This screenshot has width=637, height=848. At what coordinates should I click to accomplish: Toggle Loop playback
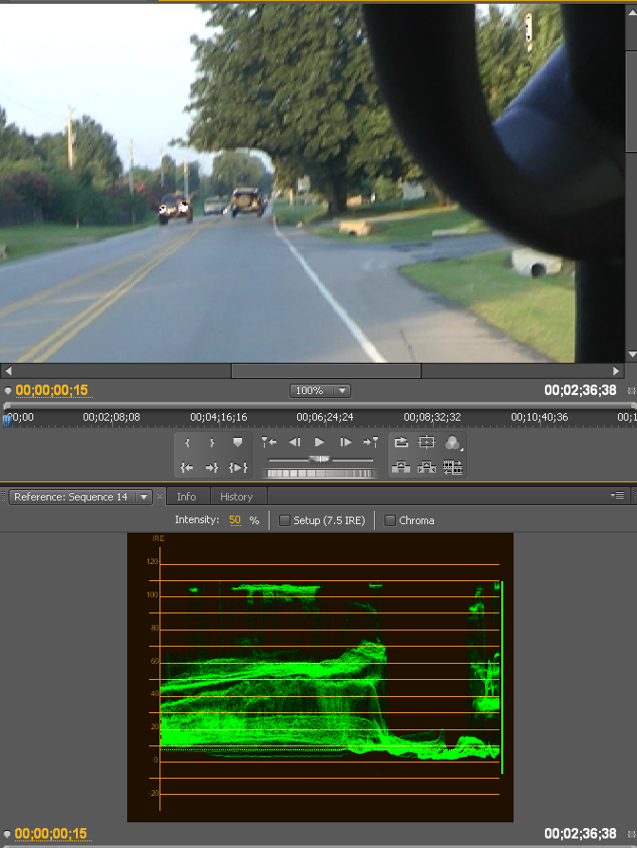click(402, 443)
